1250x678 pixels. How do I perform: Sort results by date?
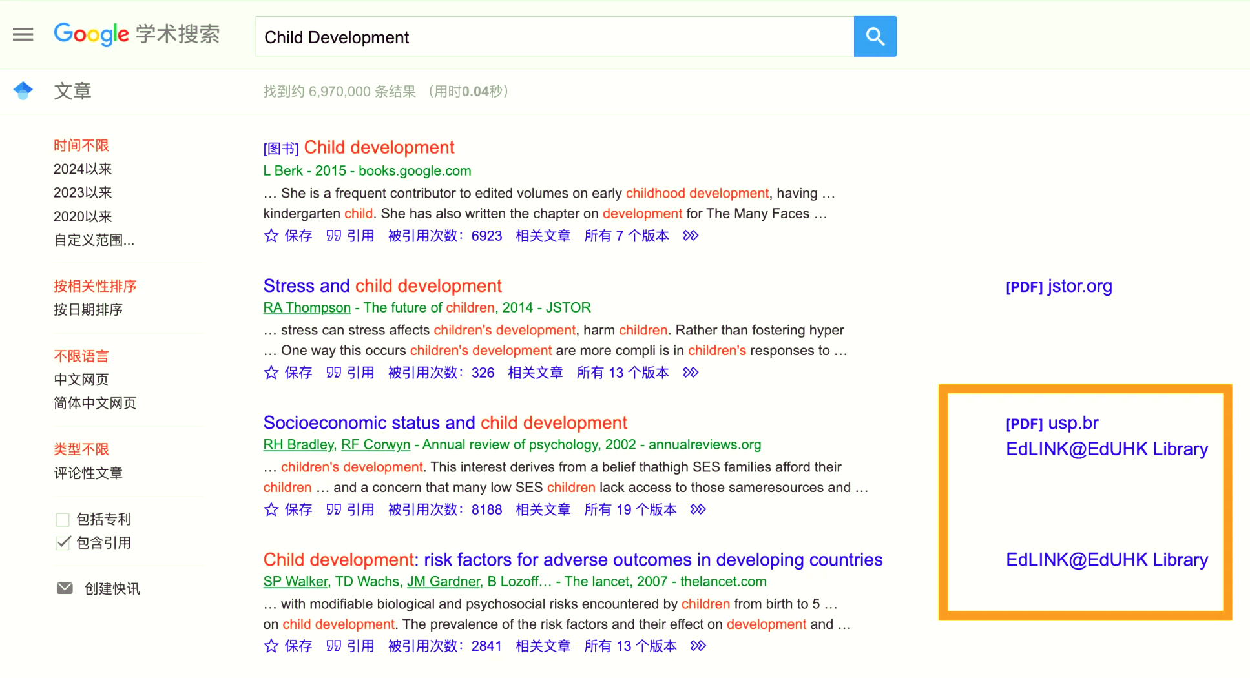pyautogui.click(x=88, y=309)
